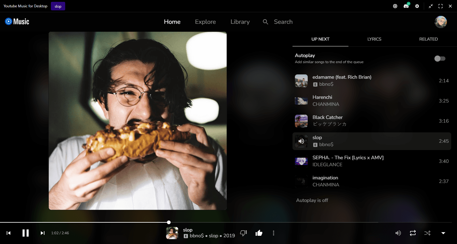This screenshot has height=244, width=457.
Task: Switch to the RELATED tab
Action: 428,39
